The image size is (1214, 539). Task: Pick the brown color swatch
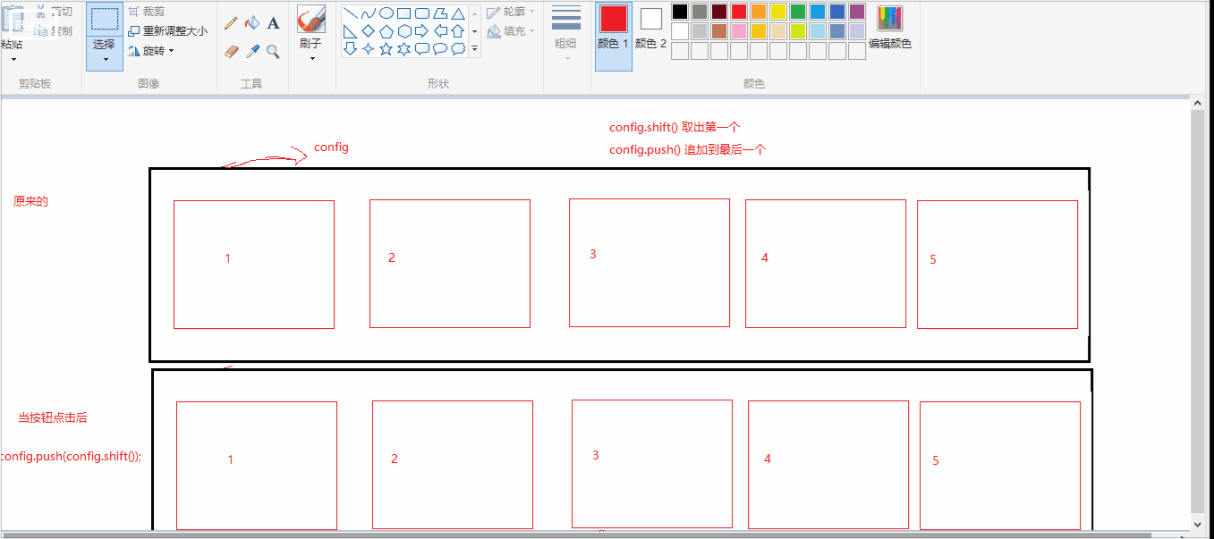click(719, 31)
